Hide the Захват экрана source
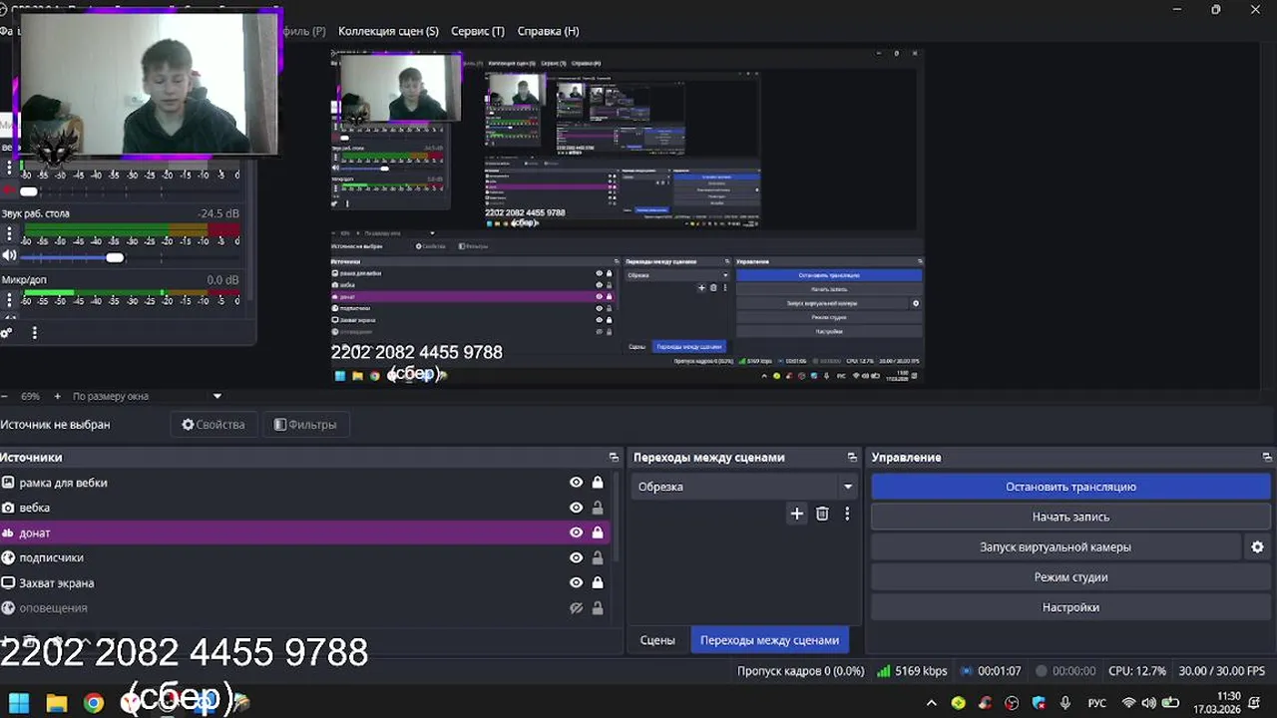The image size is (1277, 718). click(576, 582)
